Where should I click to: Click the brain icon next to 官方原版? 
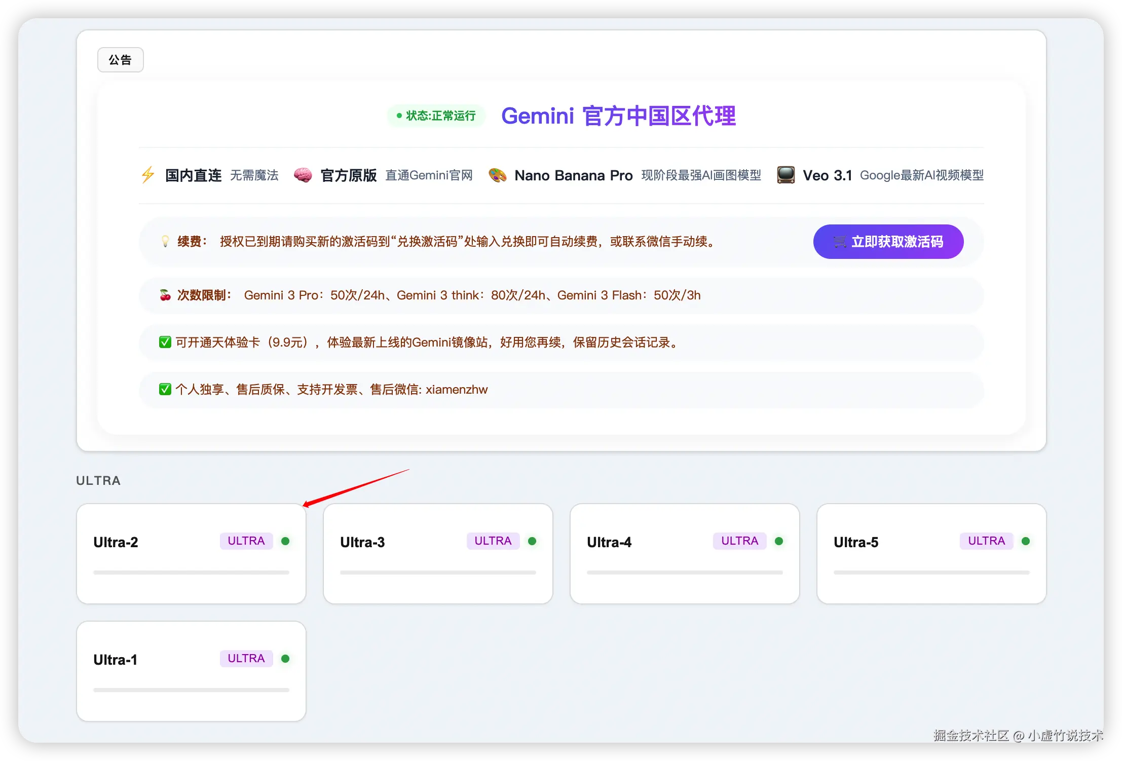click(303, 175)
